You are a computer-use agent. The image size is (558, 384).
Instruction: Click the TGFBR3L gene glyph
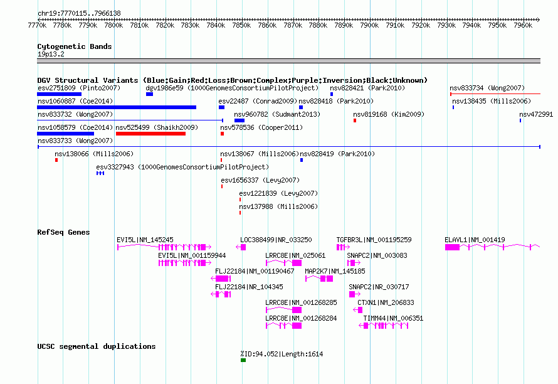click(343, 247)
